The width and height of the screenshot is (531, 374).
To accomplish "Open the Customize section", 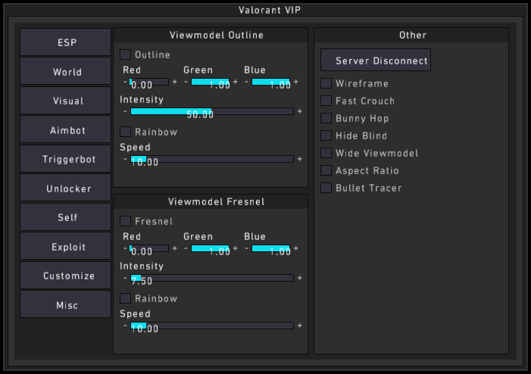I will click(66, 276).
